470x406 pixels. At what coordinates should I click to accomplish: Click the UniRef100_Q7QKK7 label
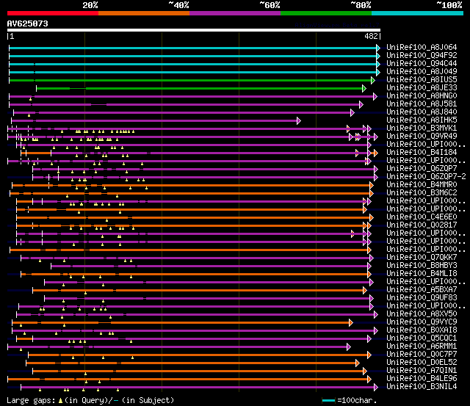pyautogui.click(x=422, y=258)
